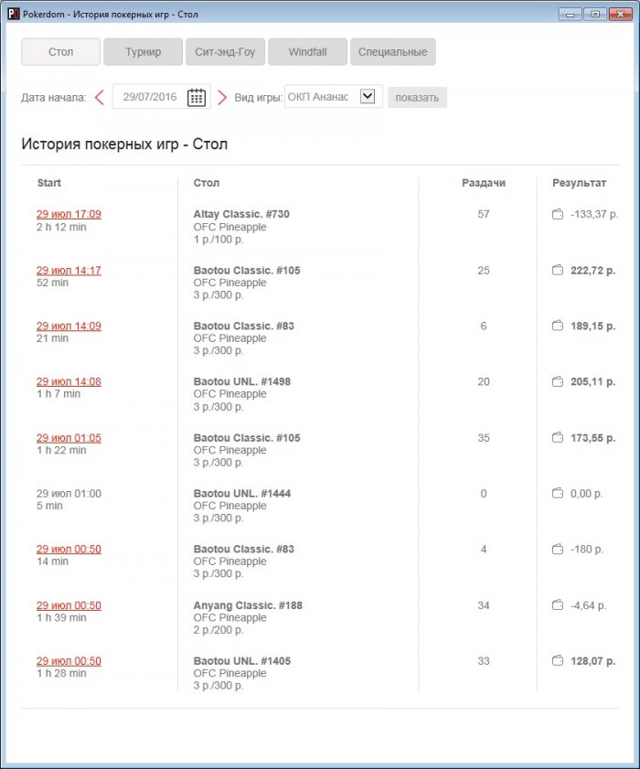The image size is (640, 769).
Task: Click hand history icon beside 173,55 р. result
Action: point(558,438)
